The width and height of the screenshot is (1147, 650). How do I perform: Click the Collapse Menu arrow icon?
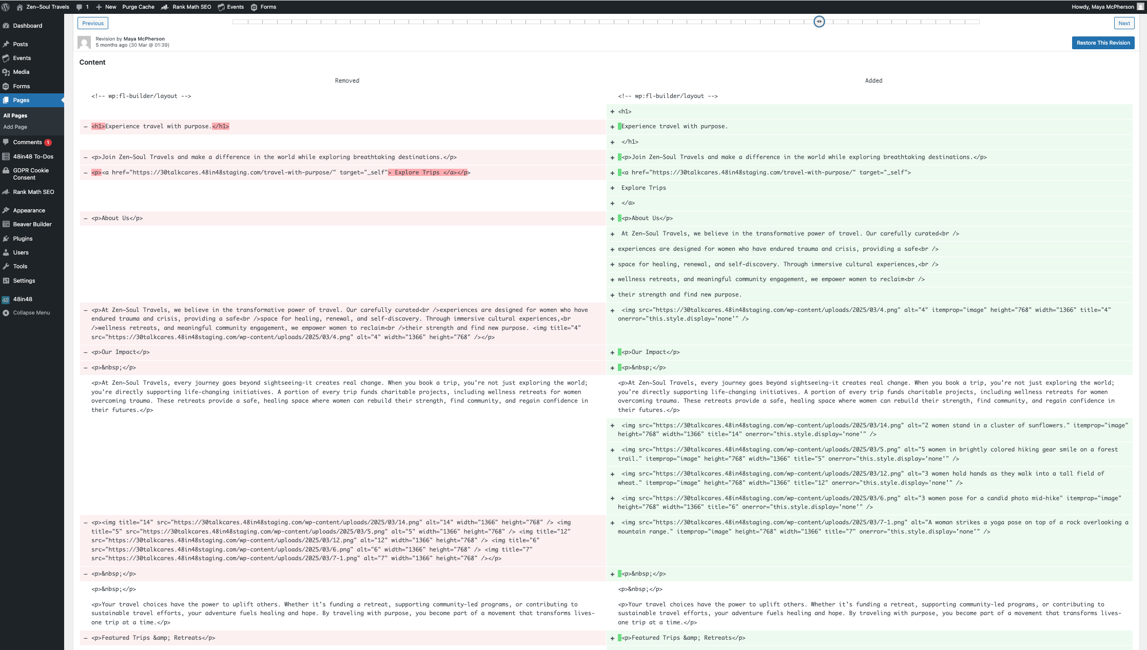6,313
